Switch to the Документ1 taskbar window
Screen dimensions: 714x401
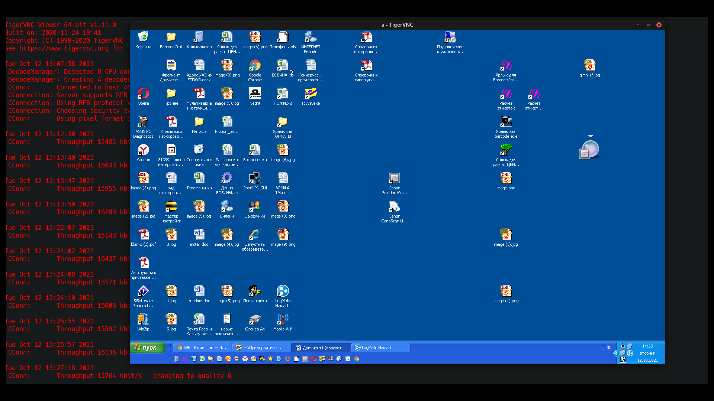(321, 348)
